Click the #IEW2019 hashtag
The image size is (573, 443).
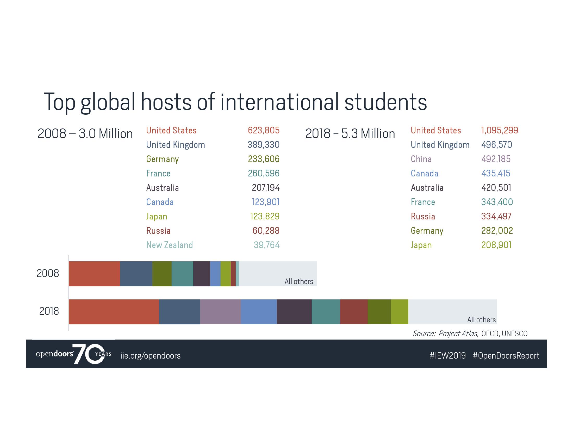[x=447, y=356]
